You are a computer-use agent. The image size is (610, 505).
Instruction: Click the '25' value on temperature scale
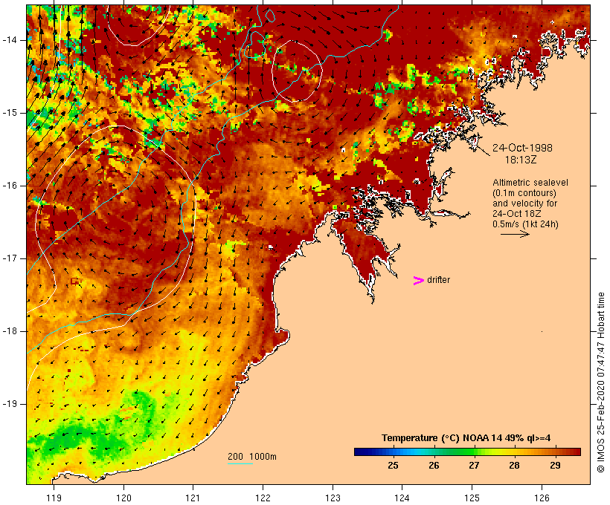pos(393,466)
